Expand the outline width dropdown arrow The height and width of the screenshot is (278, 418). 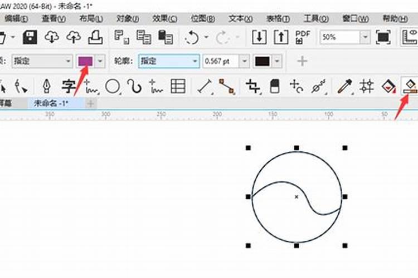click(x=244, y=61)
